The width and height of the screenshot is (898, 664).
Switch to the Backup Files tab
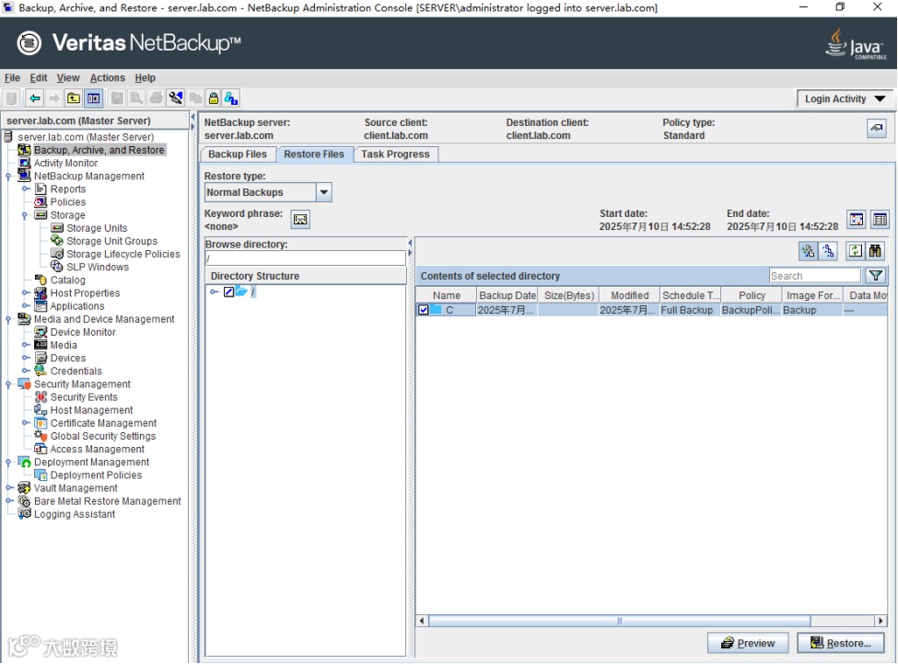(x=237, y=155)
